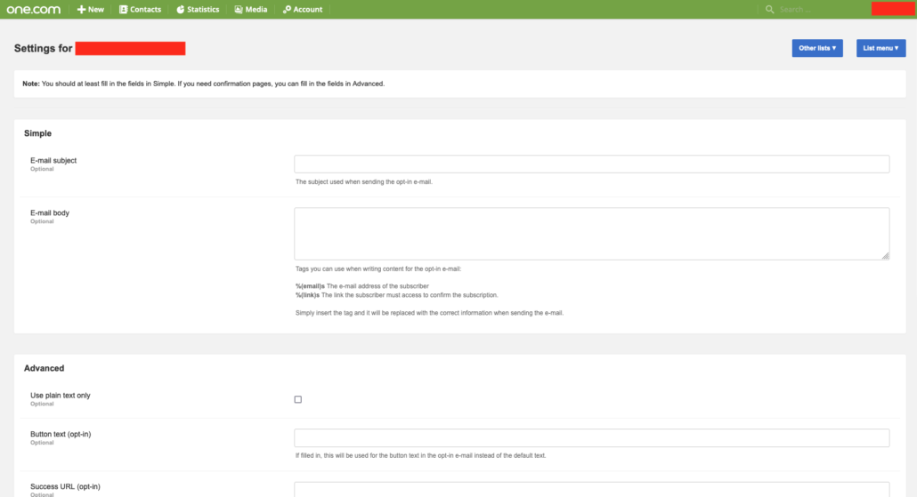Click the red button at the top right
Screen dimensions: 917x497
pyautogui.click(x=893, y=9)
